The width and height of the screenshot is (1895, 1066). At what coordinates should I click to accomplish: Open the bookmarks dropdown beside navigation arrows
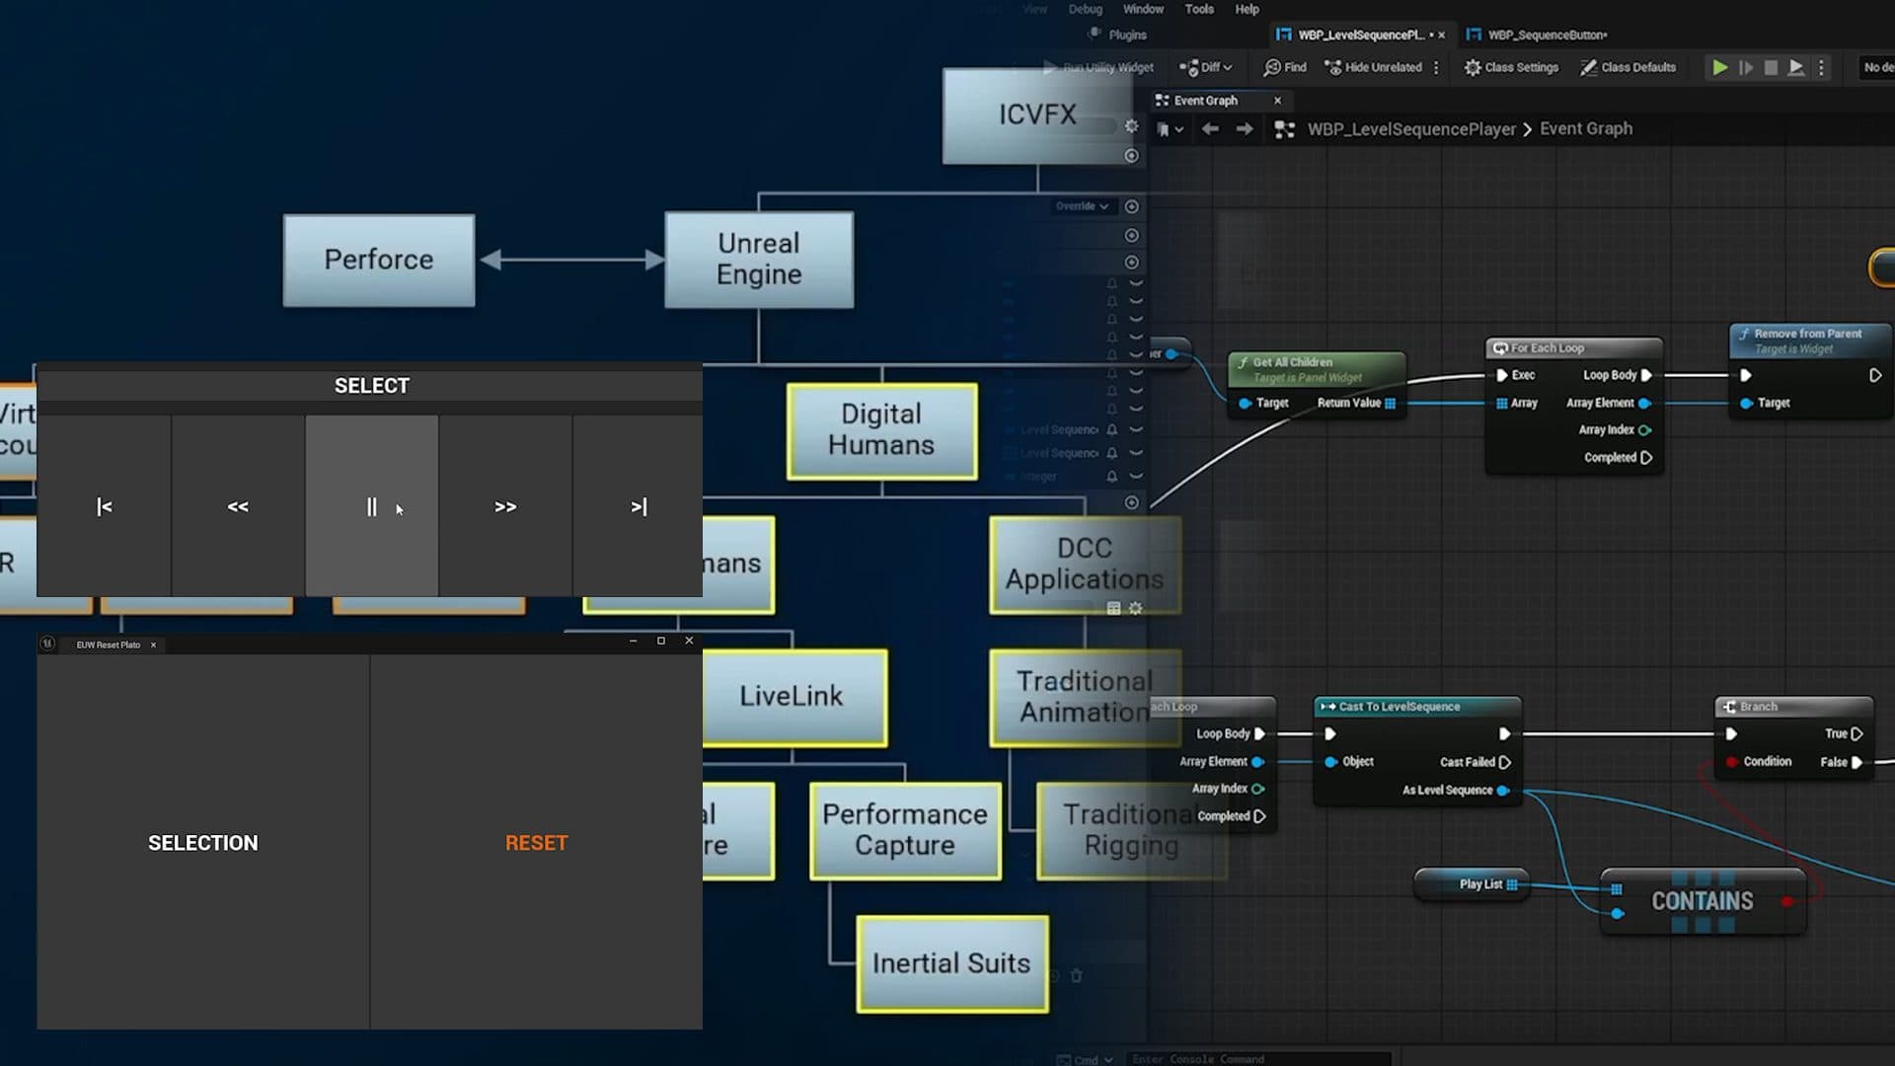pyautogui.click(x=1170, y=129)
